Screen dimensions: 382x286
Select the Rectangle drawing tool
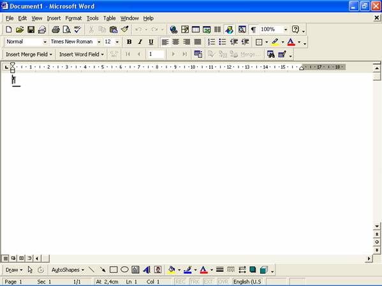(114, 269)
